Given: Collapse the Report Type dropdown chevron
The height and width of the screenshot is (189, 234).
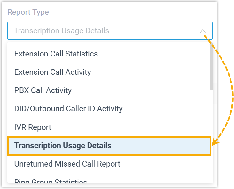Looking at the screenshot, I should pyautogui.click(x=203, y=31).
